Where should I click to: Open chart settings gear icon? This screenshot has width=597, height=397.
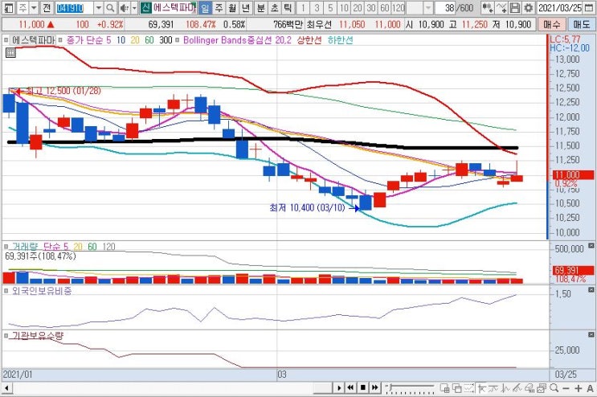click(528, 7)
